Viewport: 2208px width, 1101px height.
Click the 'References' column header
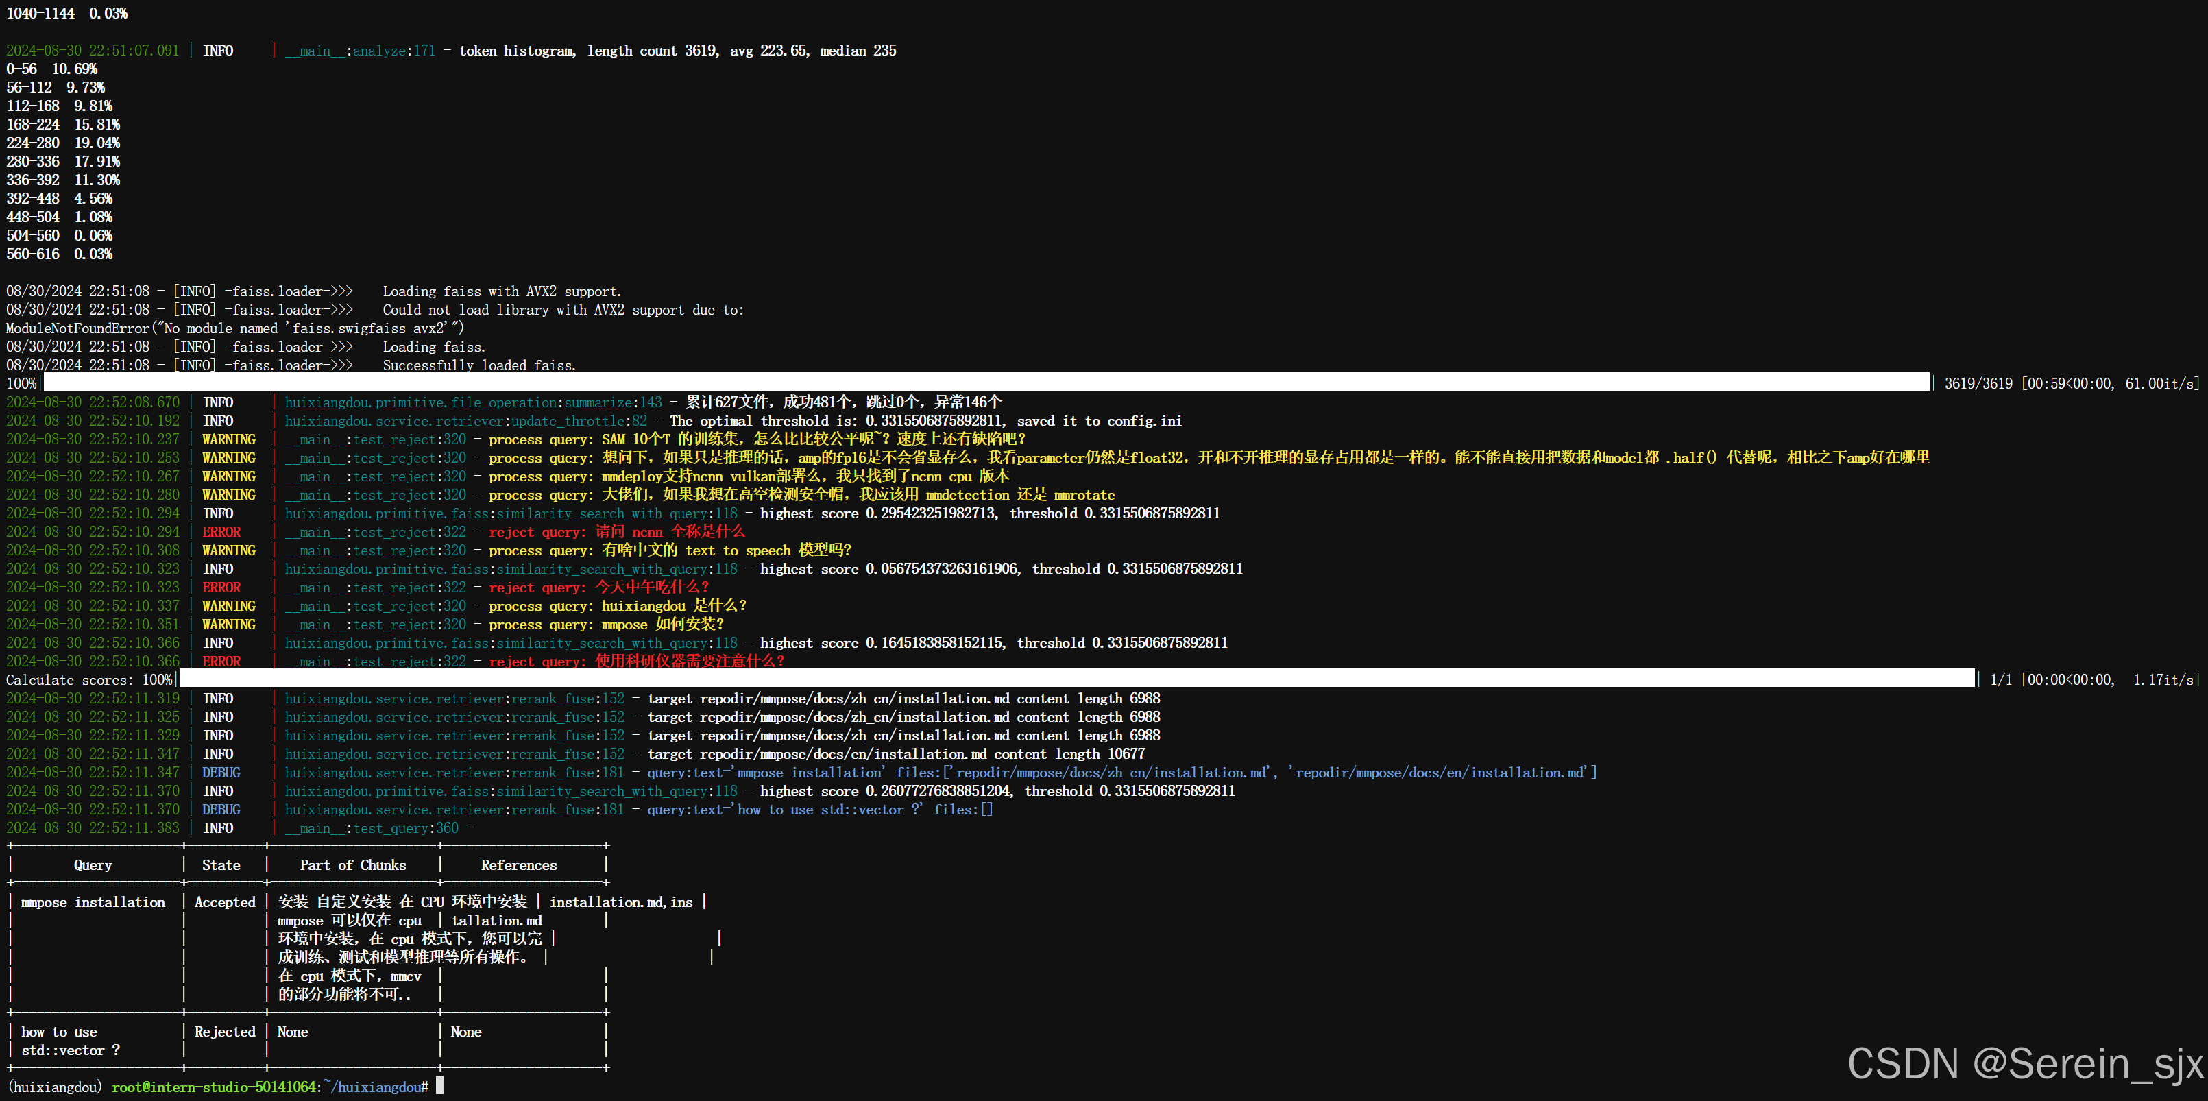(x=518, y=864)
